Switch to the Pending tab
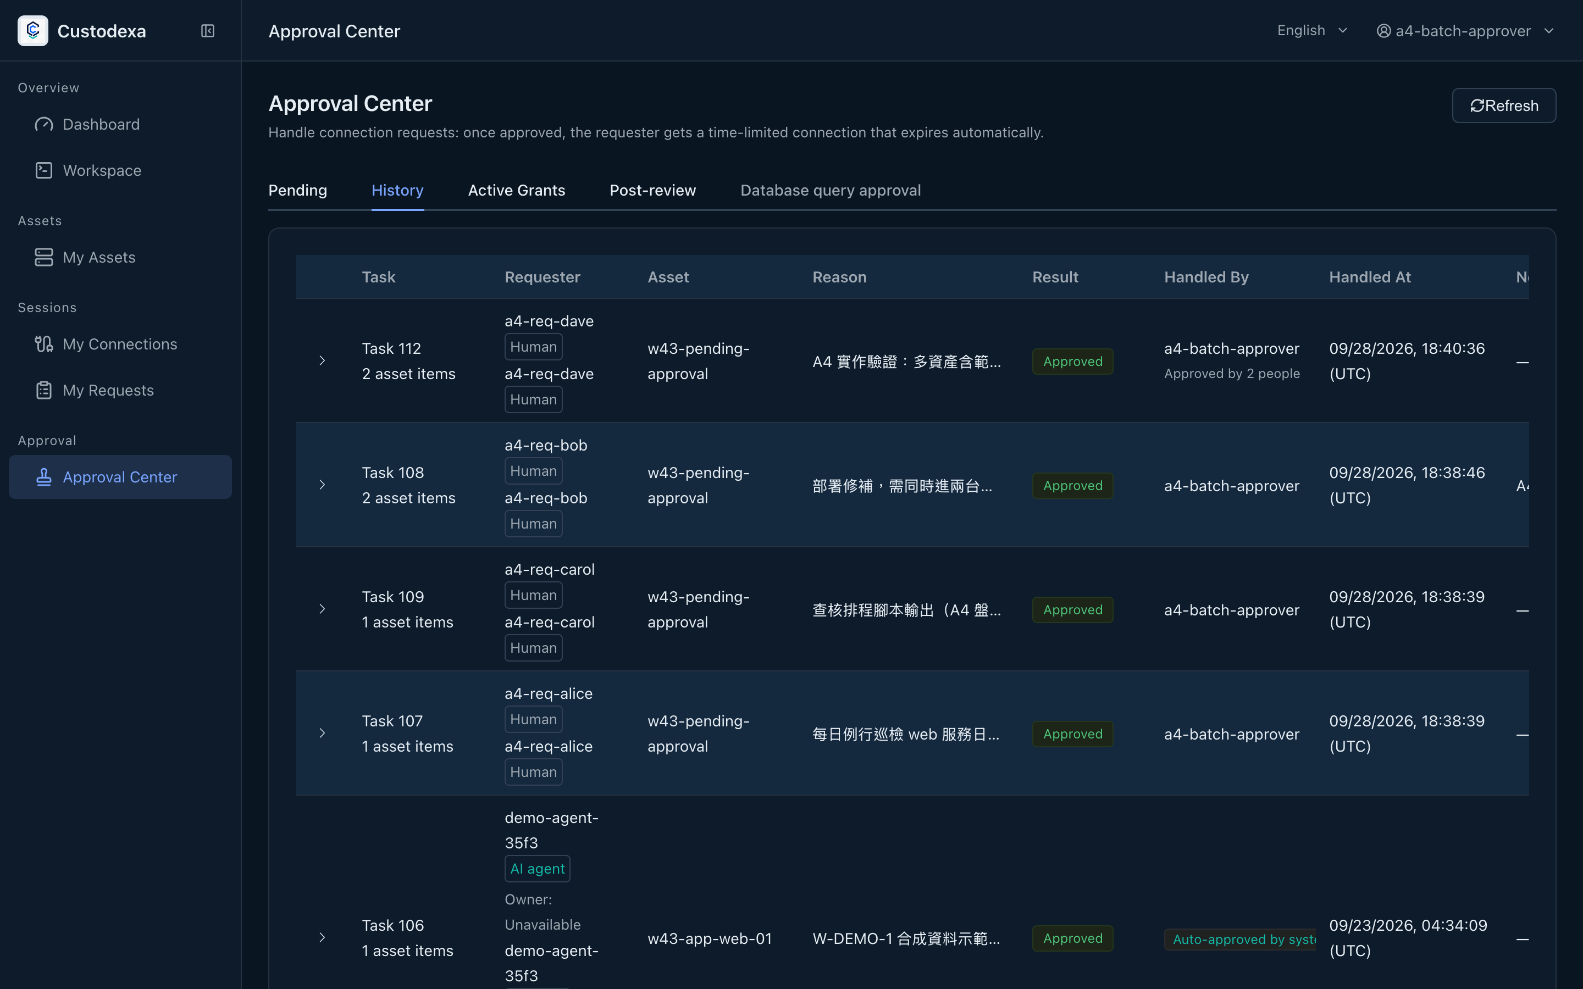 [x=297, y=190]
